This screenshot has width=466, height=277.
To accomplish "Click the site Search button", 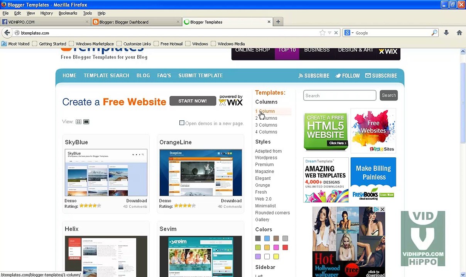I will pyautogui.click(x=389, y=95).
